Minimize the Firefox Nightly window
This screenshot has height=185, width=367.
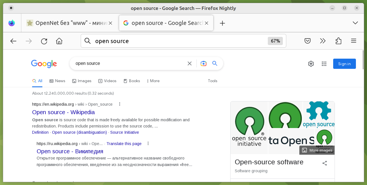point(332,8)
